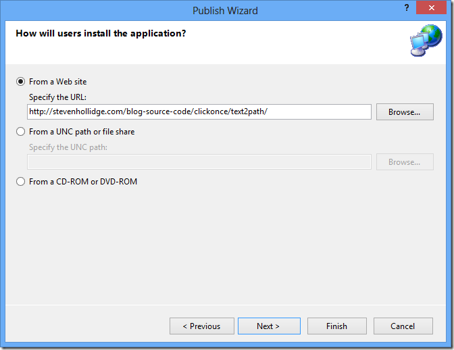Click the 'From a UNC path or file share' label text

point(82,132)
